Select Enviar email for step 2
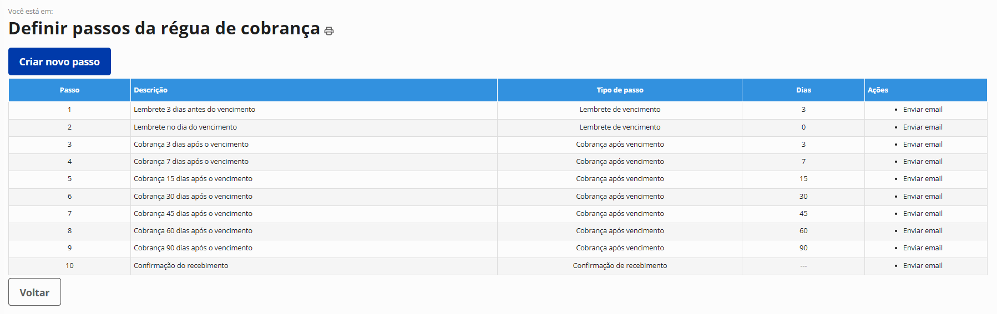 click(922, 127)
